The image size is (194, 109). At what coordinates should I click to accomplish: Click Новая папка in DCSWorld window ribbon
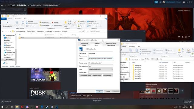(66, 24)
